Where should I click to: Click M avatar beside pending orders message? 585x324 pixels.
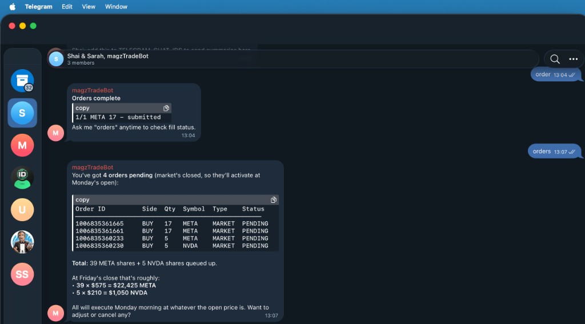tap(55, 313)
